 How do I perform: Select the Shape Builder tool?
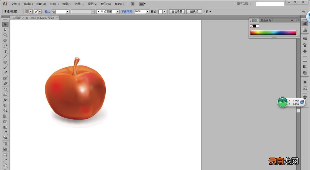pos(5,111)
